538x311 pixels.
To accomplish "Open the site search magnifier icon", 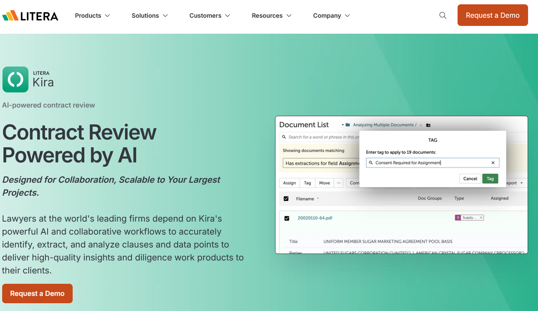I will (443, 16).
